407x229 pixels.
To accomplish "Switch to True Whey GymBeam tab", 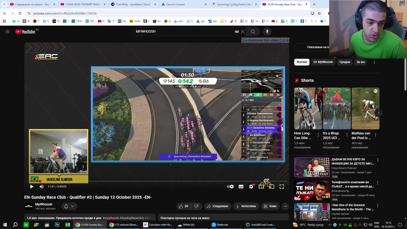I will point(133,4).
